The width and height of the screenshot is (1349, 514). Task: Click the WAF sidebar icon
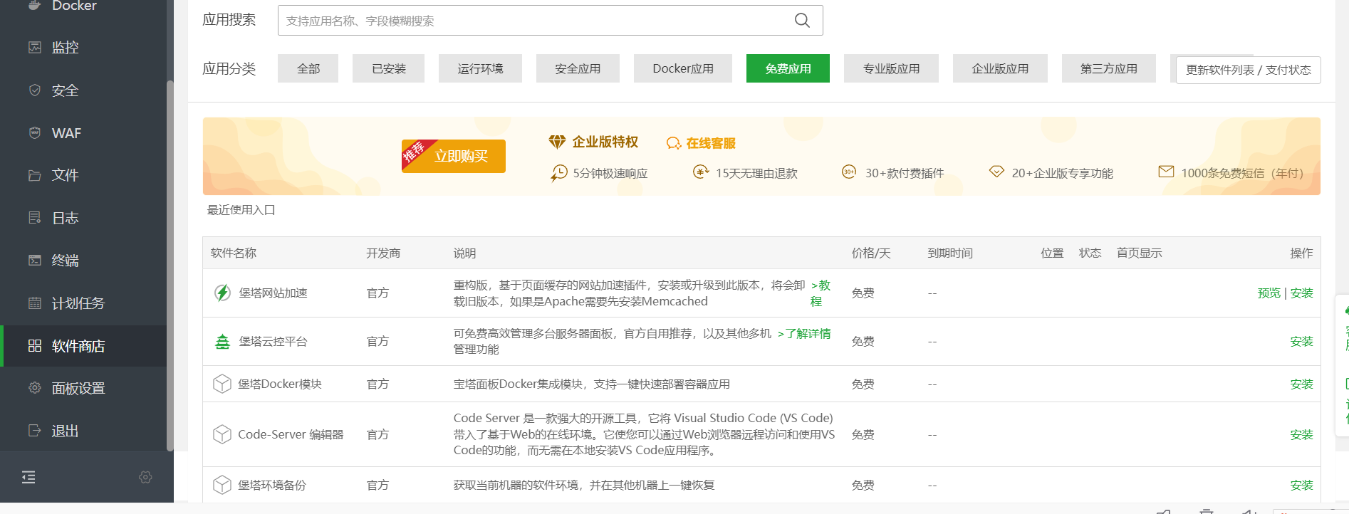[34, 132]
